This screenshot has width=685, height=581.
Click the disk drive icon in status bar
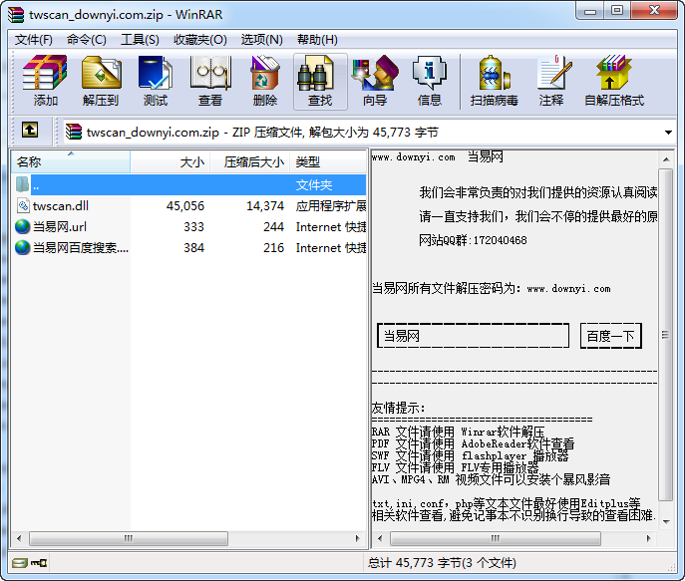pyautogui.click(x=19, y=563)
